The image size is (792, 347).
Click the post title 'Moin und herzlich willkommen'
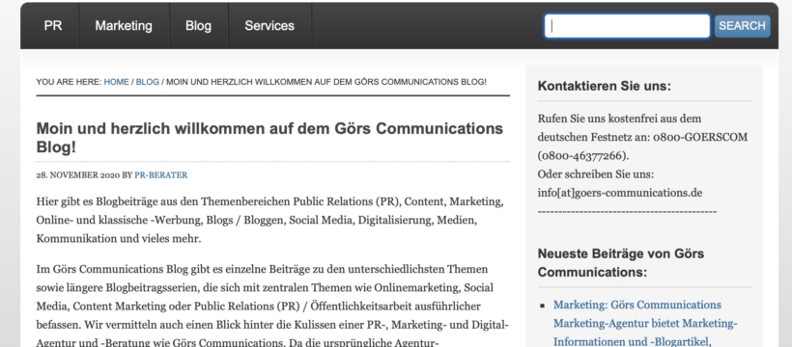click(x=269, y=138)
